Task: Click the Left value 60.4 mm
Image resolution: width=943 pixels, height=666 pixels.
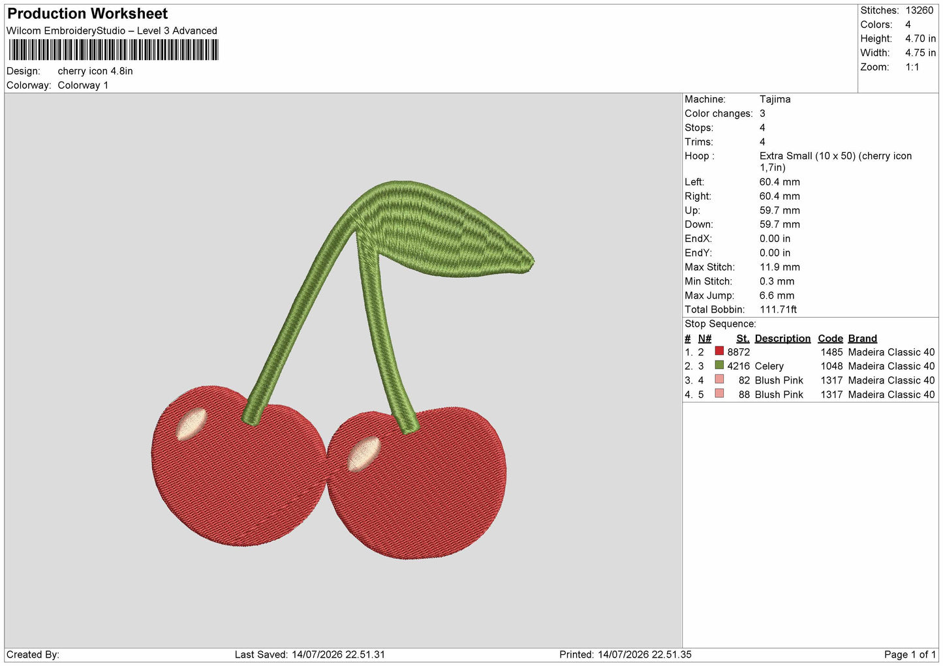Action: click(x=779, y=182)
